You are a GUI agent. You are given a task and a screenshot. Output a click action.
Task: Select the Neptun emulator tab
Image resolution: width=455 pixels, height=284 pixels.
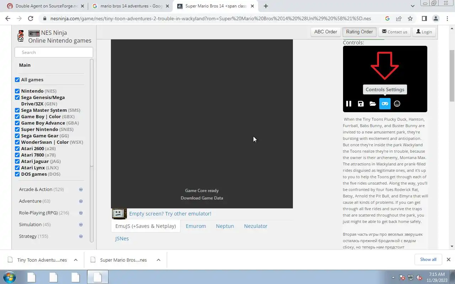tap(225, 226)
